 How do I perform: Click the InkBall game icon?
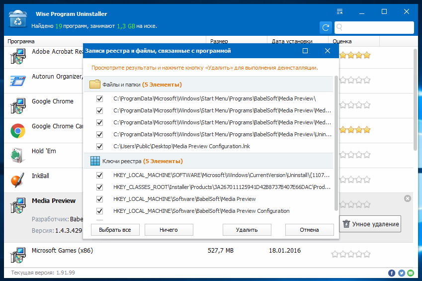click(x=18, y=180)
